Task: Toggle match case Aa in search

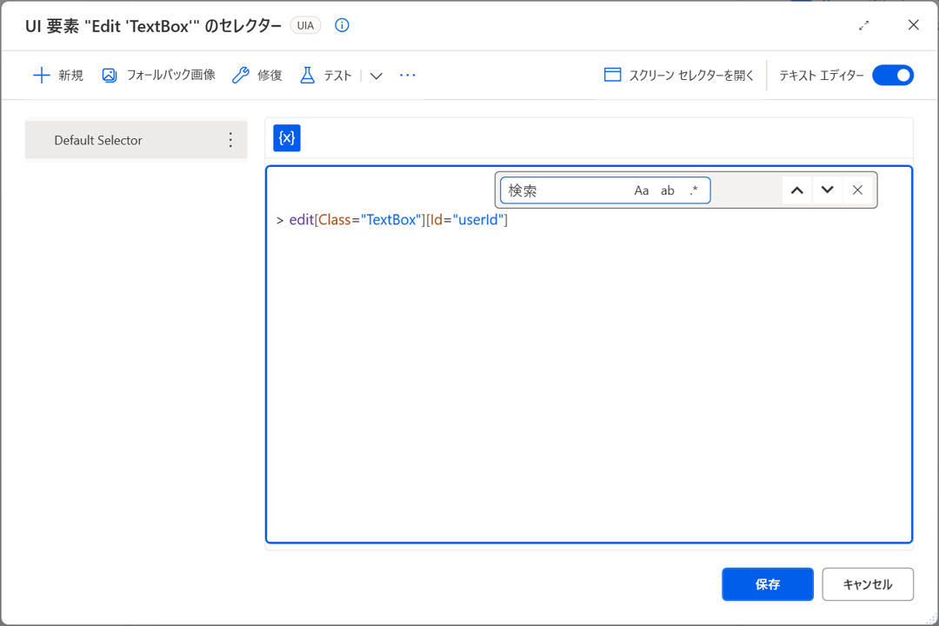Action: click(x=642, y=190)
